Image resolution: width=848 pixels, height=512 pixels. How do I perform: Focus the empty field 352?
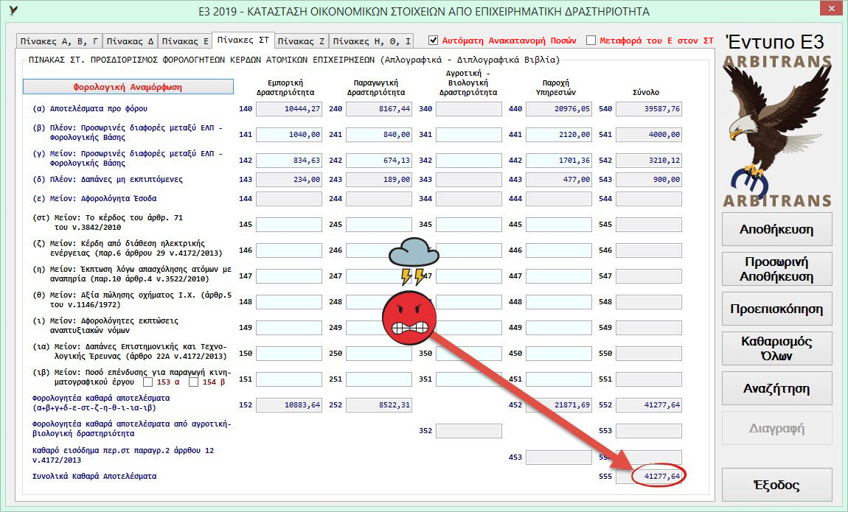click(469, 431)
